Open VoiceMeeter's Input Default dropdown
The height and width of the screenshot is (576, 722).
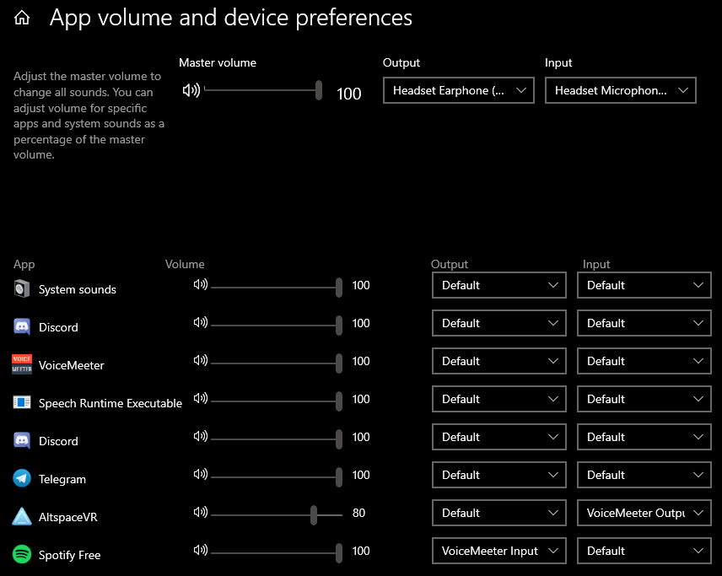click(644, 361)
